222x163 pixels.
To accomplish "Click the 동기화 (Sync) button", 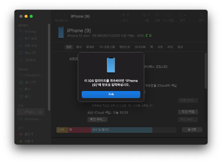I will [192, 130].
